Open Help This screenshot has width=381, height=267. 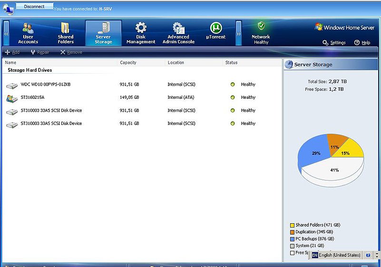[x=362, y=43]
